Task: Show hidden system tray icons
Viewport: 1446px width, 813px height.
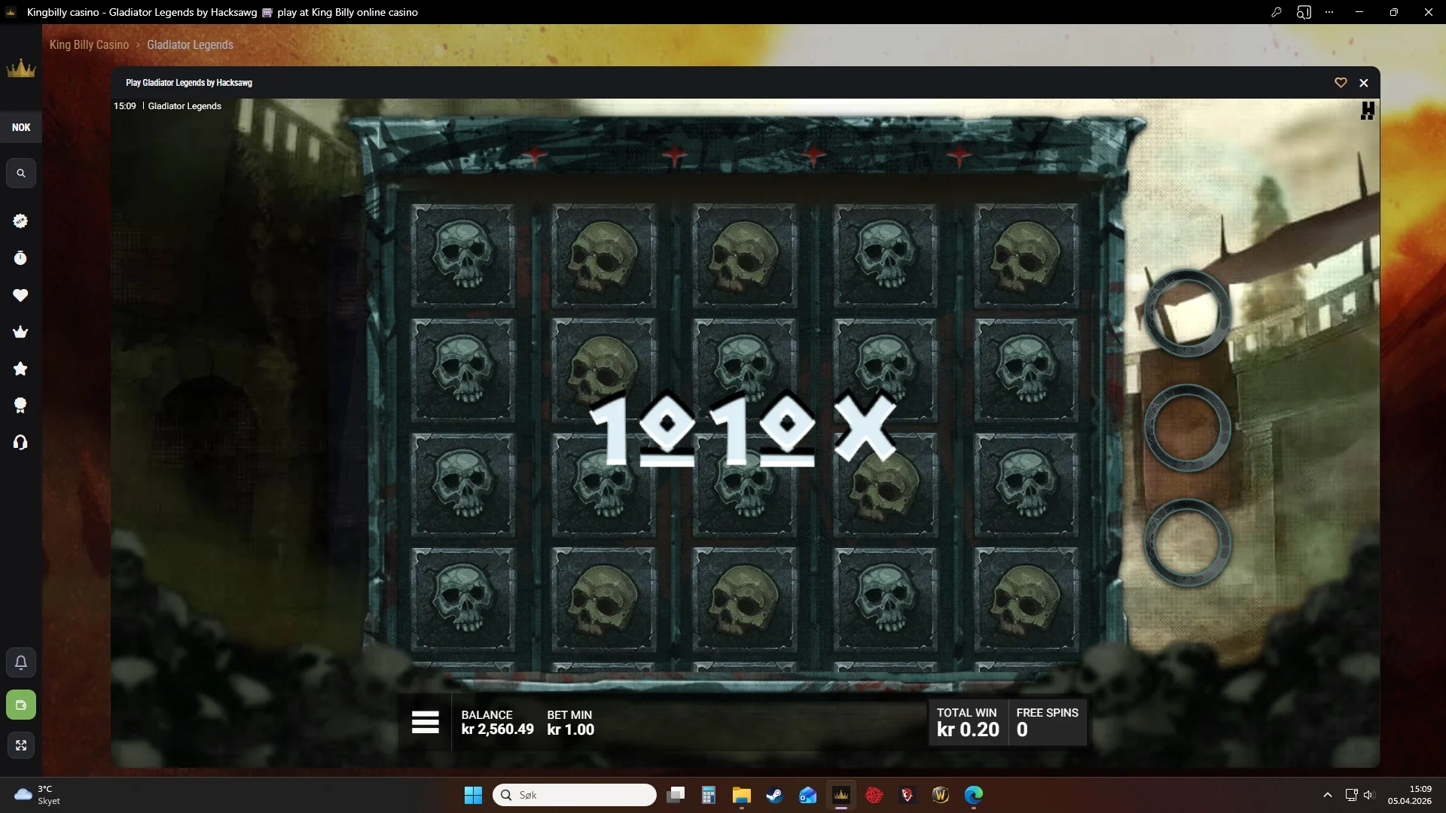Action: tap(1328, 795)
